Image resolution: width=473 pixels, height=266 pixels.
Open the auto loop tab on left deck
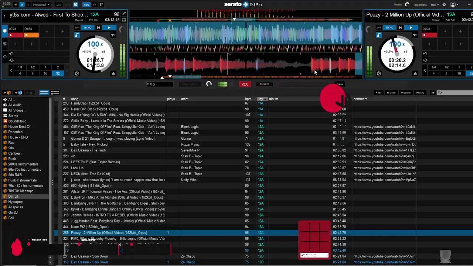coord(5,57)
